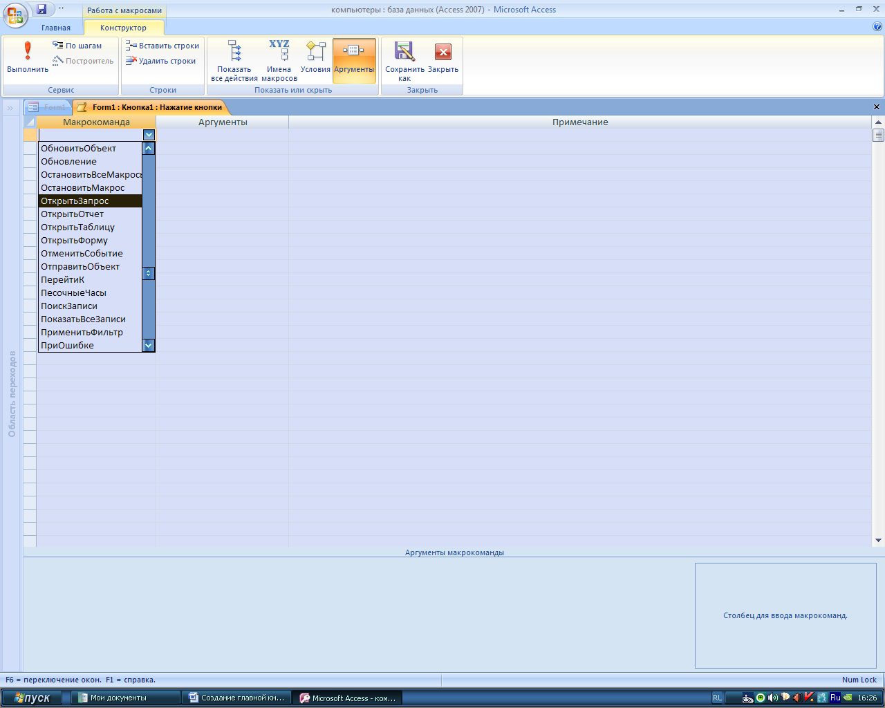
Task: Click Вставить строки to insert rows
Action: pos(162,46)
